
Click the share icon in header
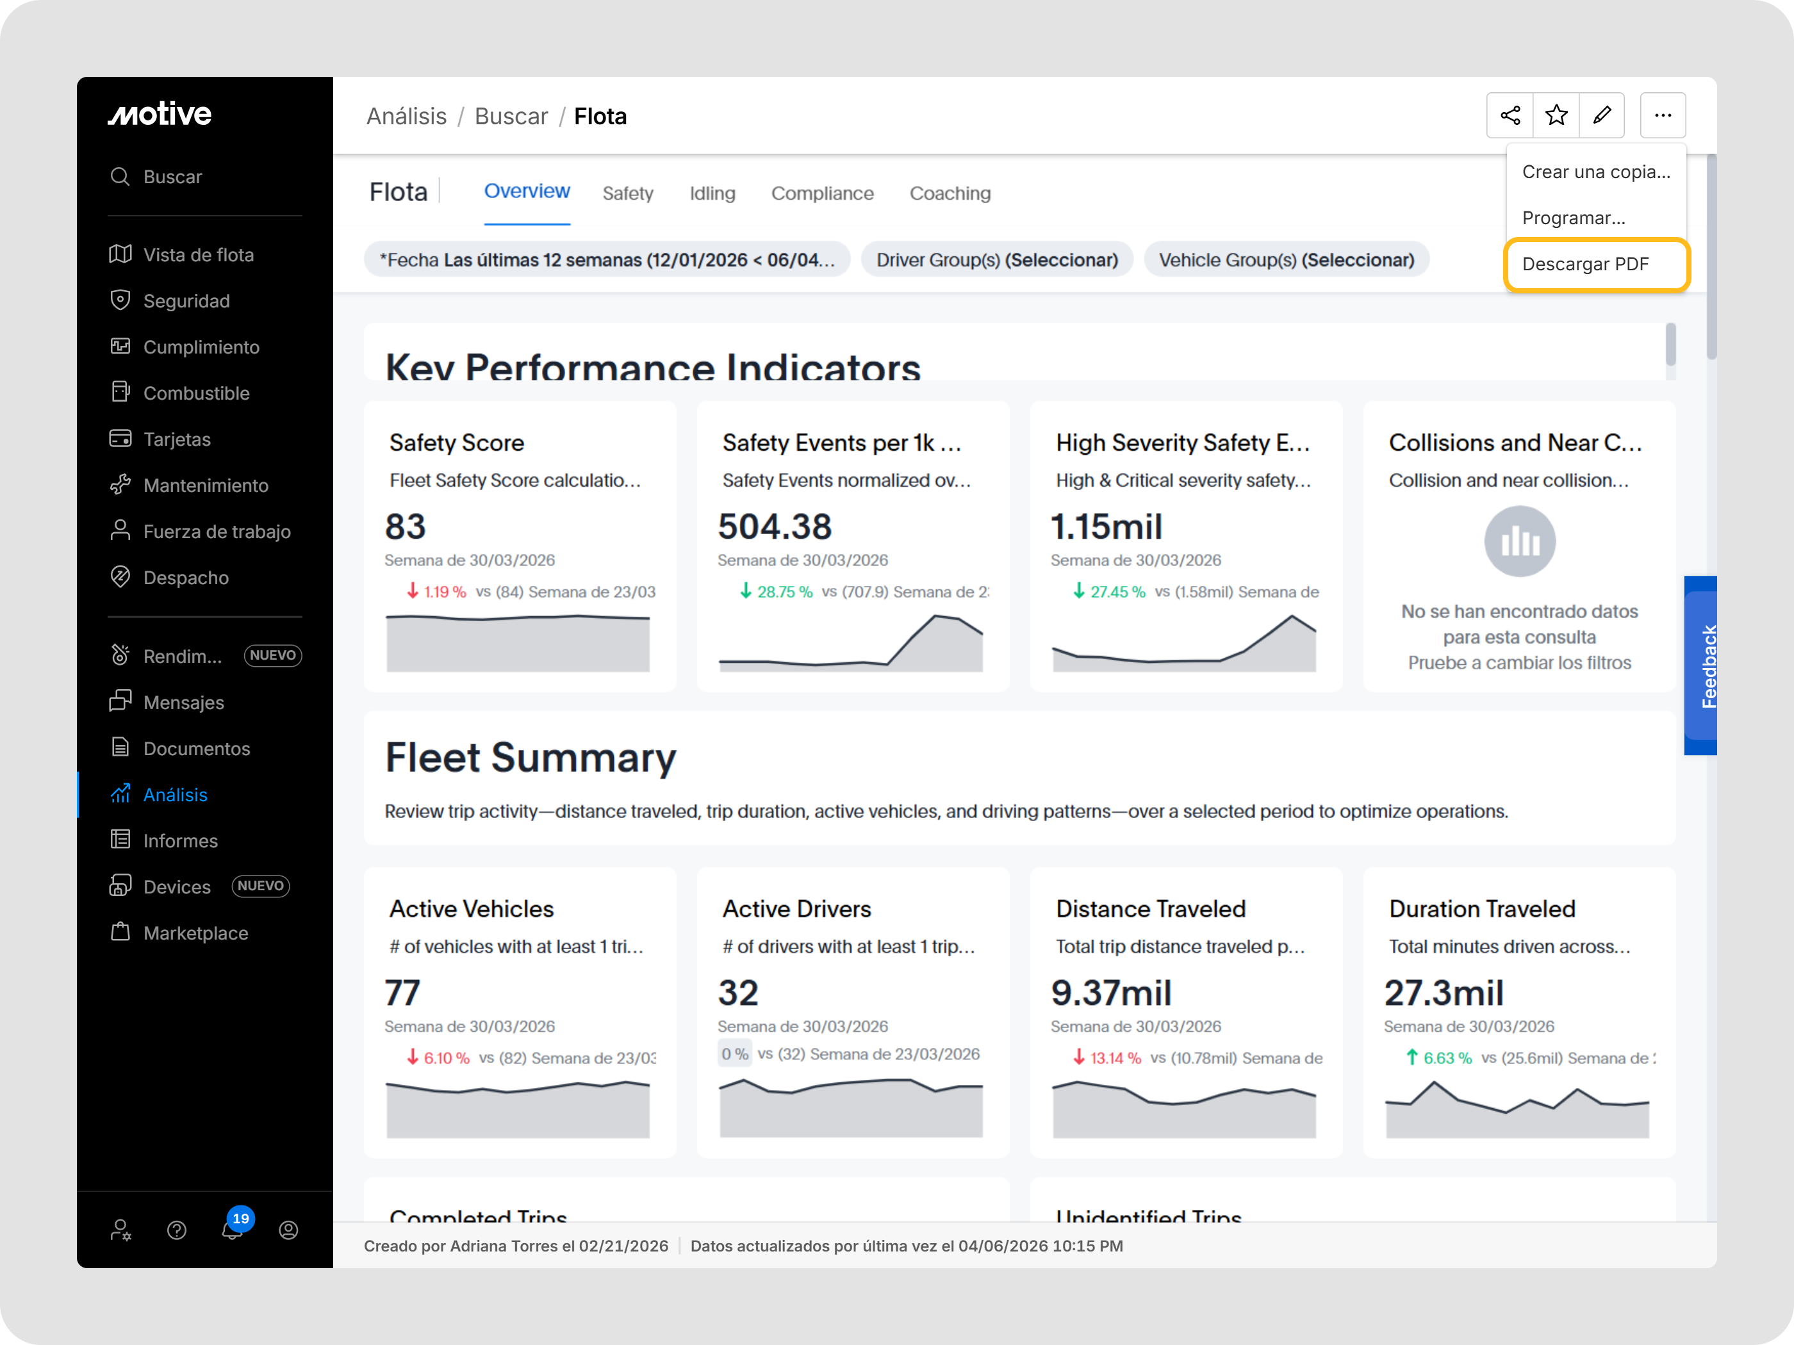(1510, 116)
